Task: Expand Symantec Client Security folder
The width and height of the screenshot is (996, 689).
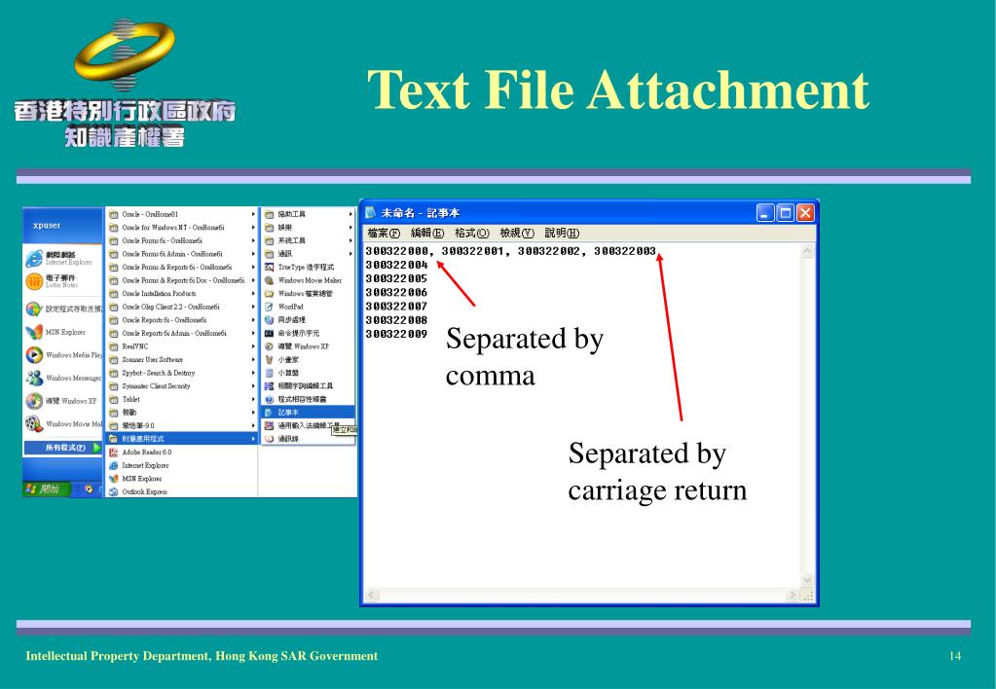Action: point(182,386)
